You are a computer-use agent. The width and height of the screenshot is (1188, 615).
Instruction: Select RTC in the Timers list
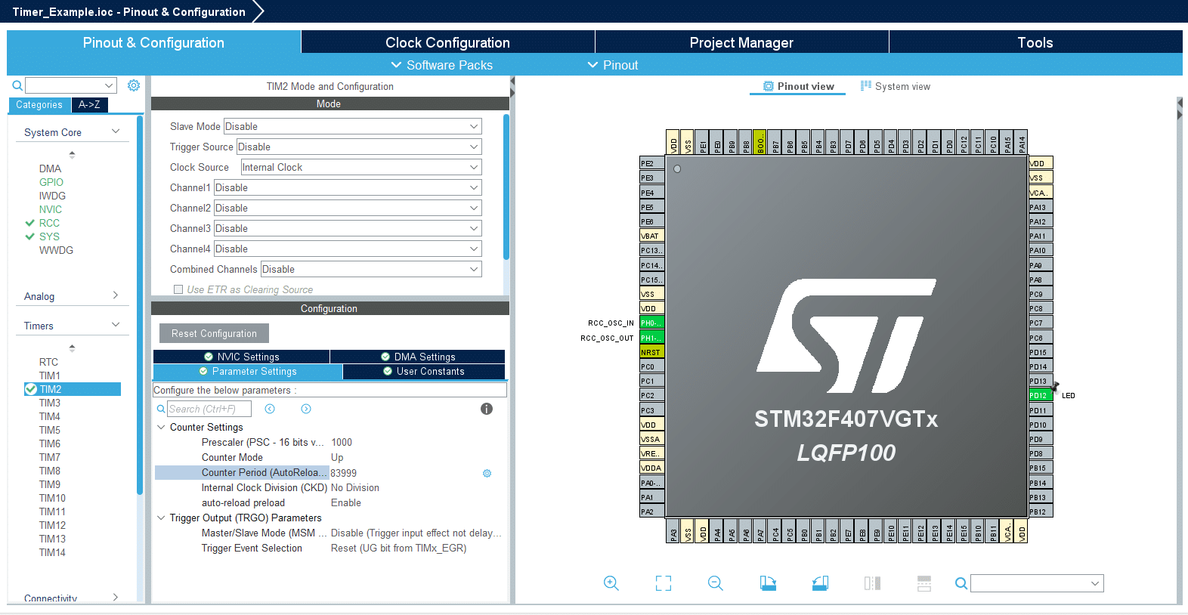48,362
